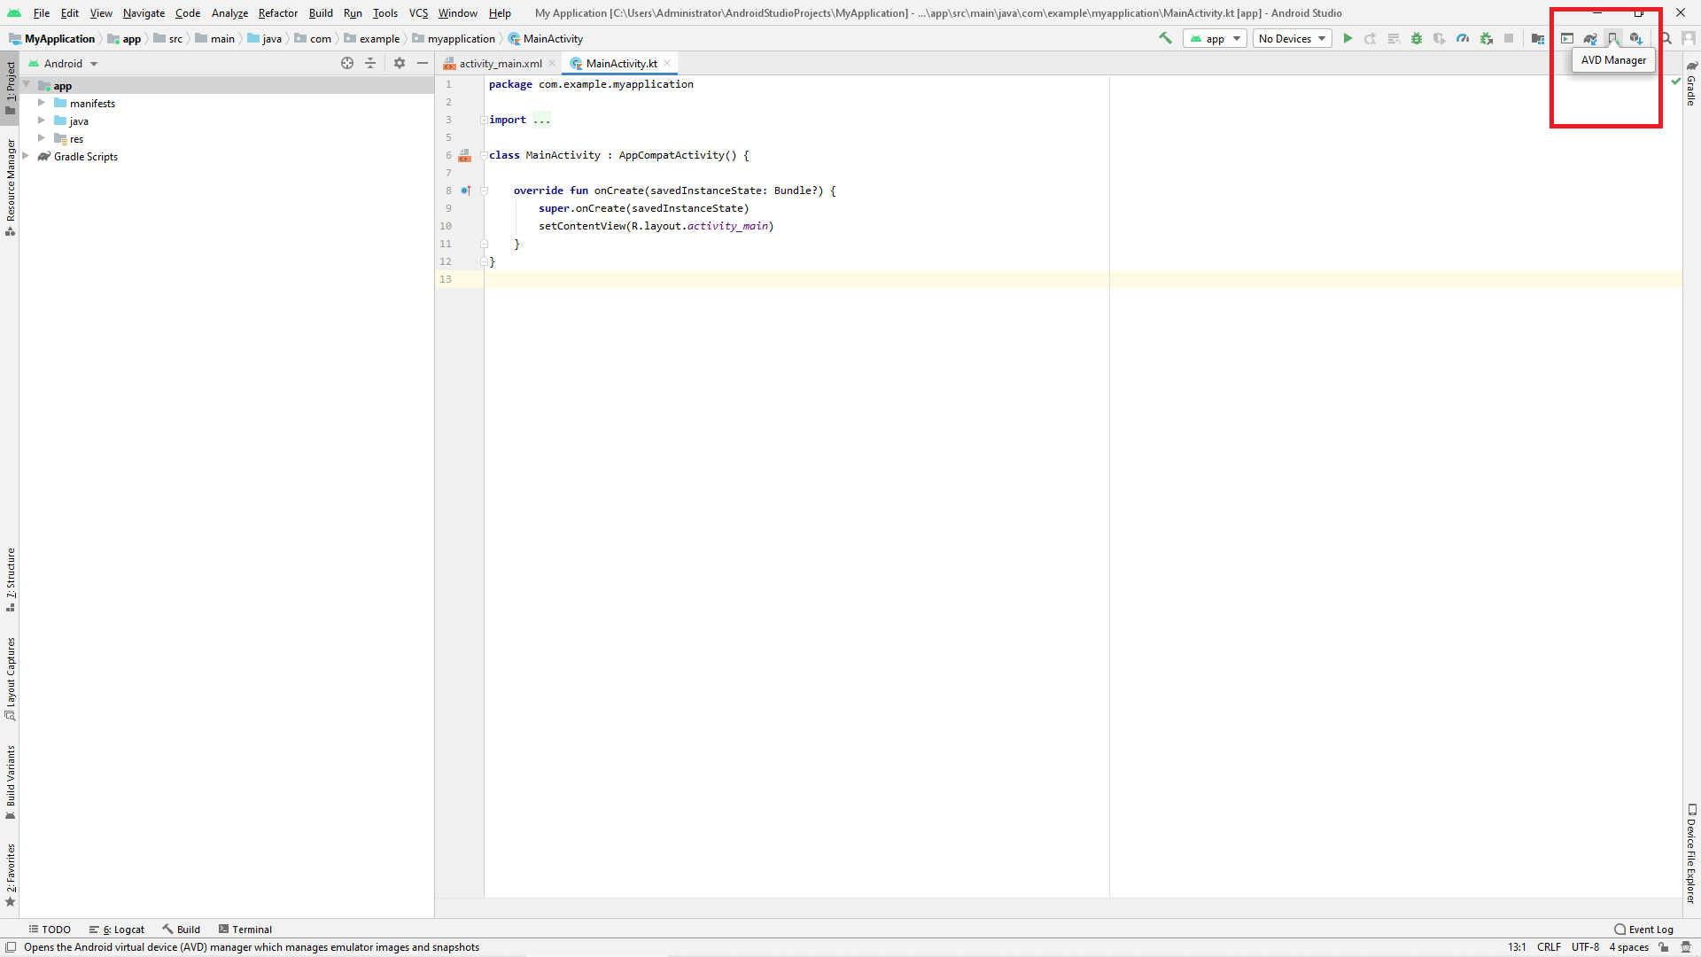This screenshot has height=957, width=1701.
Task: Click the Make Project hammer icon
Action: pyautogui.click(x=1165, y=38)
